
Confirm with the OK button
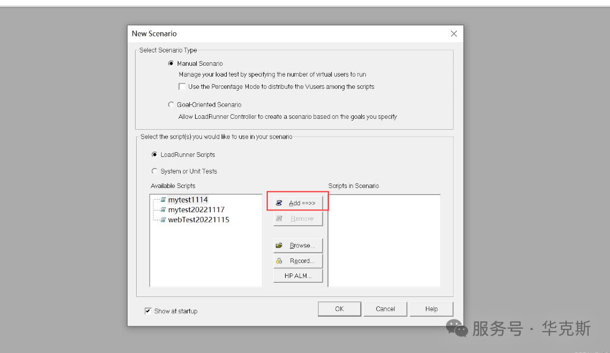(x=339, y=309)
